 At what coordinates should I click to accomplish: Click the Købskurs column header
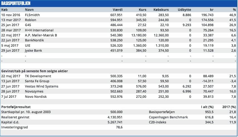click(x=161, y=10)
